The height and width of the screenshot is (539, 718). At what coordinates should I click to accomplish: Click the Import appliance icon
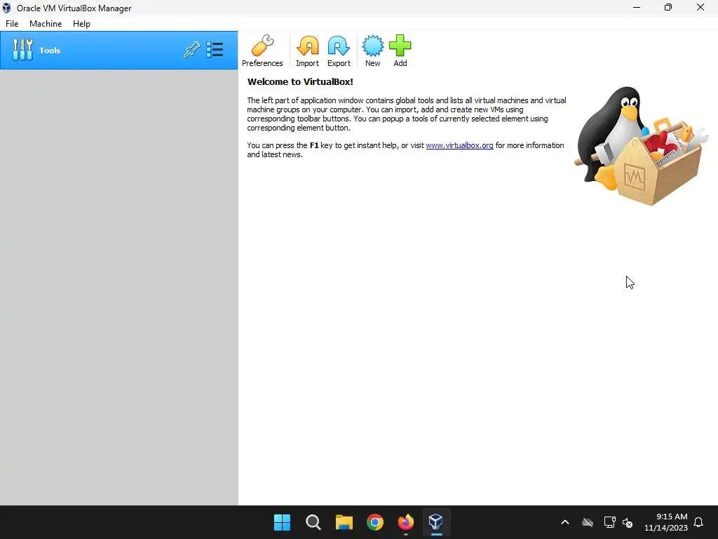[307, 51]
